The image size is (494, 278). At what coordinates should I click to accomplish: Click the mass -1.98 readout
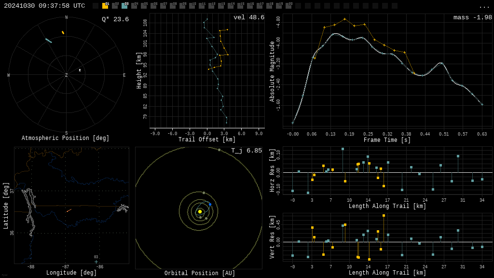coord(472,17)
